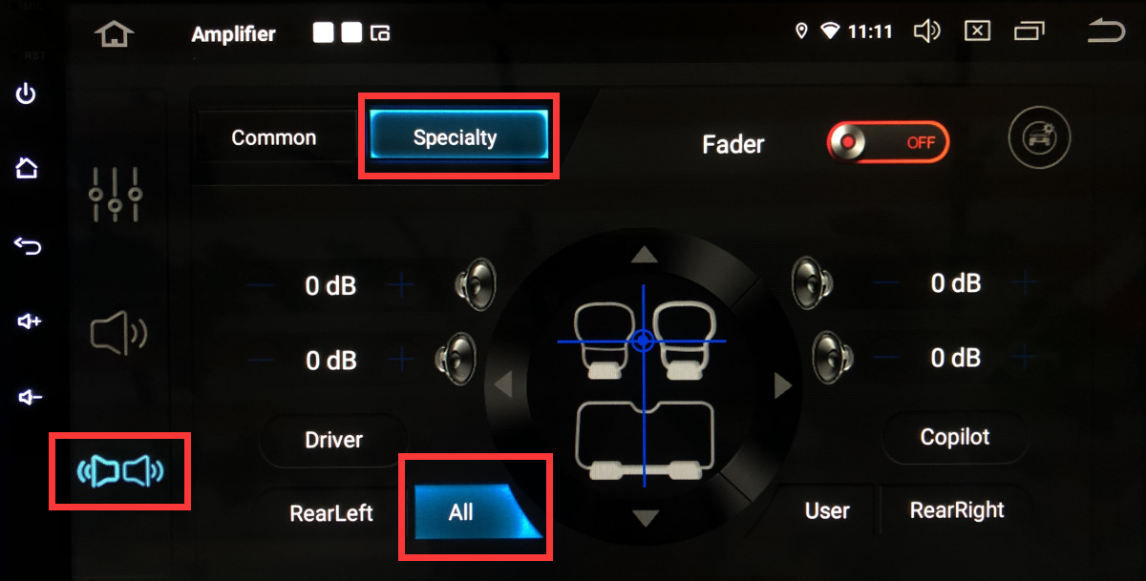Choose the RearRight preset button

pos(957,510)
